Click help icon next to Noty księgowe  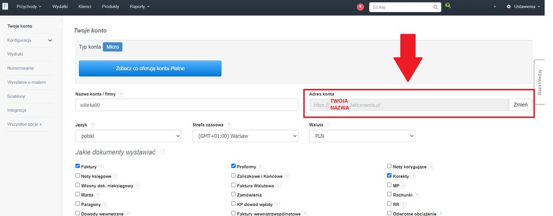coord(116,176)
